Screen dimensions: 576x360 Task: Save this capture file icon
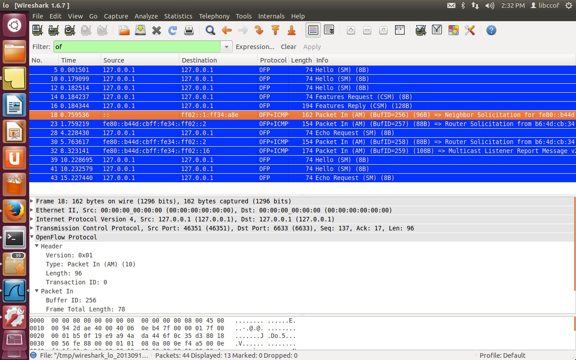coord(140,30)
